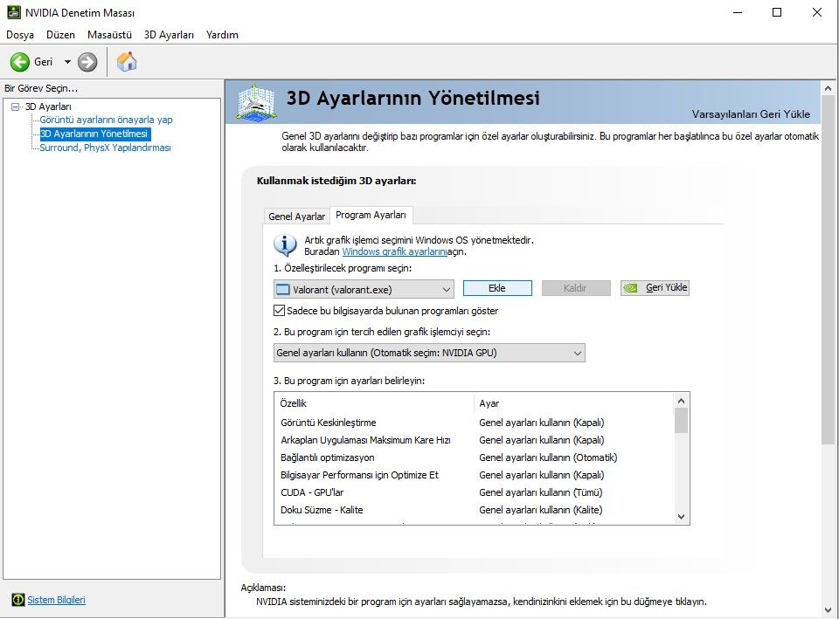The width and height of the screenshot is (839, 619).
Task: Select the 'Bağlantılı optimizasyon' row
Action: click(474, 457)
